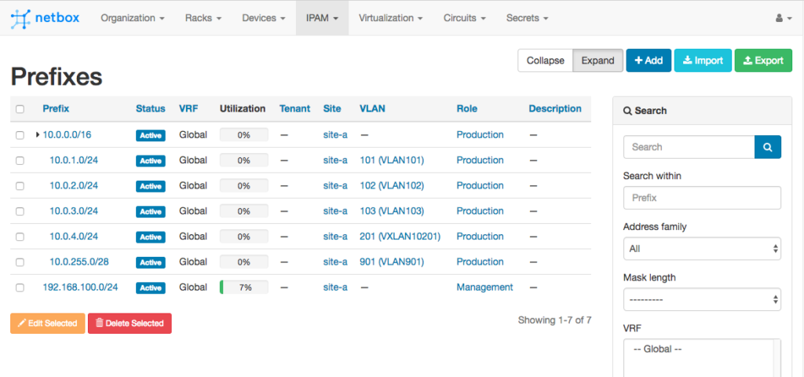Click the Showing 1-7 of 7 text
This screenshot has width=804, height=377.
555,320
